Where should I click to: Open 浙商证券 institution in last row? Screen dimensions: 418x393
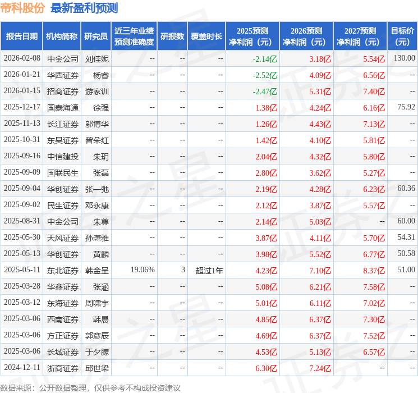coord(62,368)
